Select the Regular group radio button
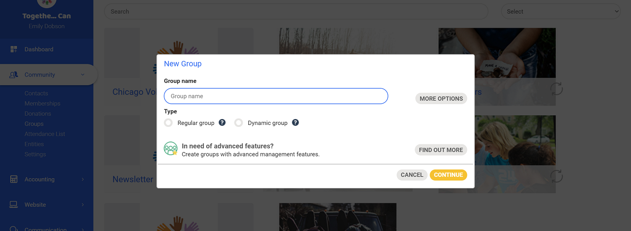The width and height of the screenshot is (631, 231). click(x=168, y=123)
